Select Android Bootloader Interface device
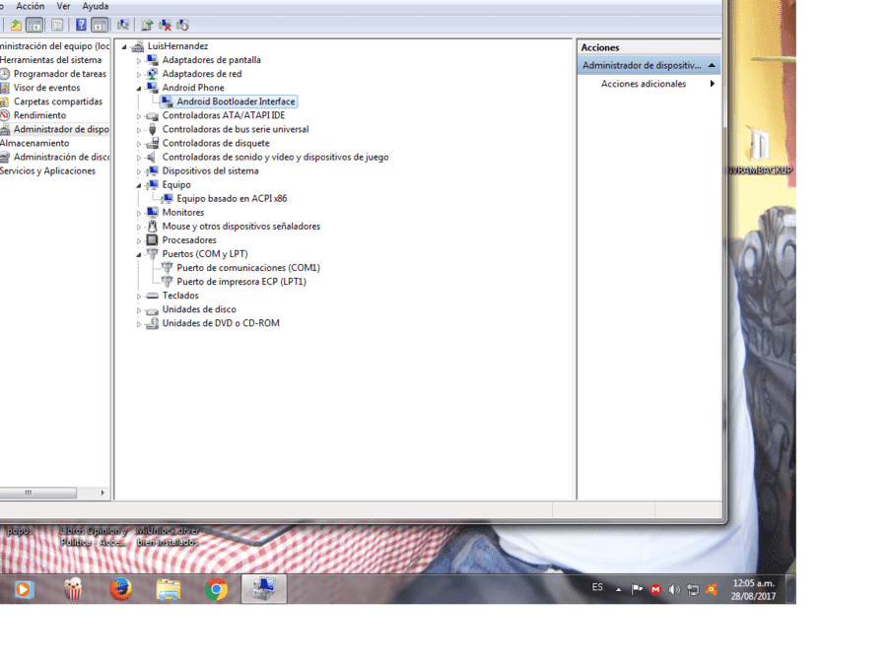The width and height of the screenshot is (887, 665). pyautogui.click(x=236, y=101)
